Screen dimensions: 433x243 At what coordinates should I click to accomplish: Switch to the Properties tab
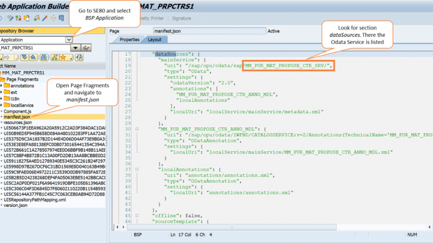(x=129, y=40)
